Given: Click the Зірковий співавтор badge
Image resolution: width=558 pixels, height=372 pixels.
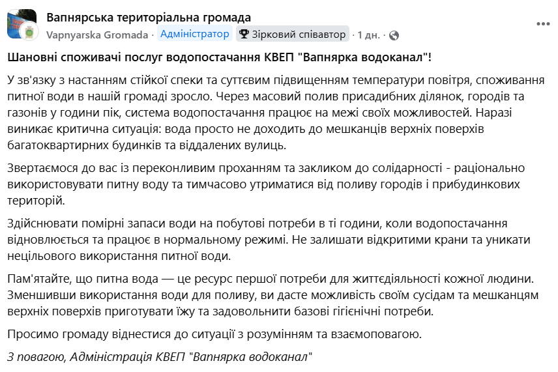Looking at the screenshot, I should point(293,34).
